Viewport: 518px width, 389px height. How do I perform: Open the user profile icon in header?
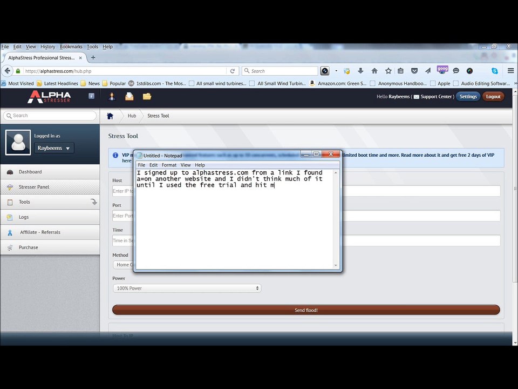click(x=112, y=96)
